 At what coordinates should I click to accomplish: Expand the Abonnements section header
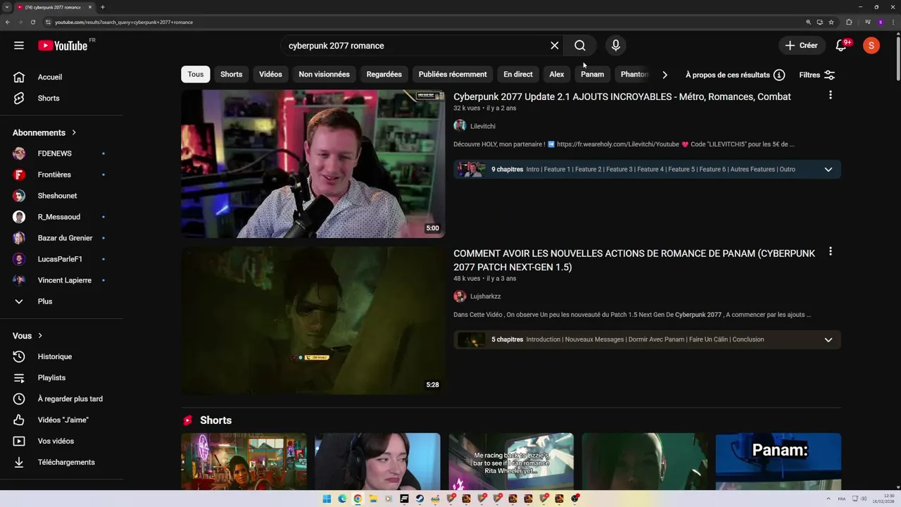click(44, 132)
